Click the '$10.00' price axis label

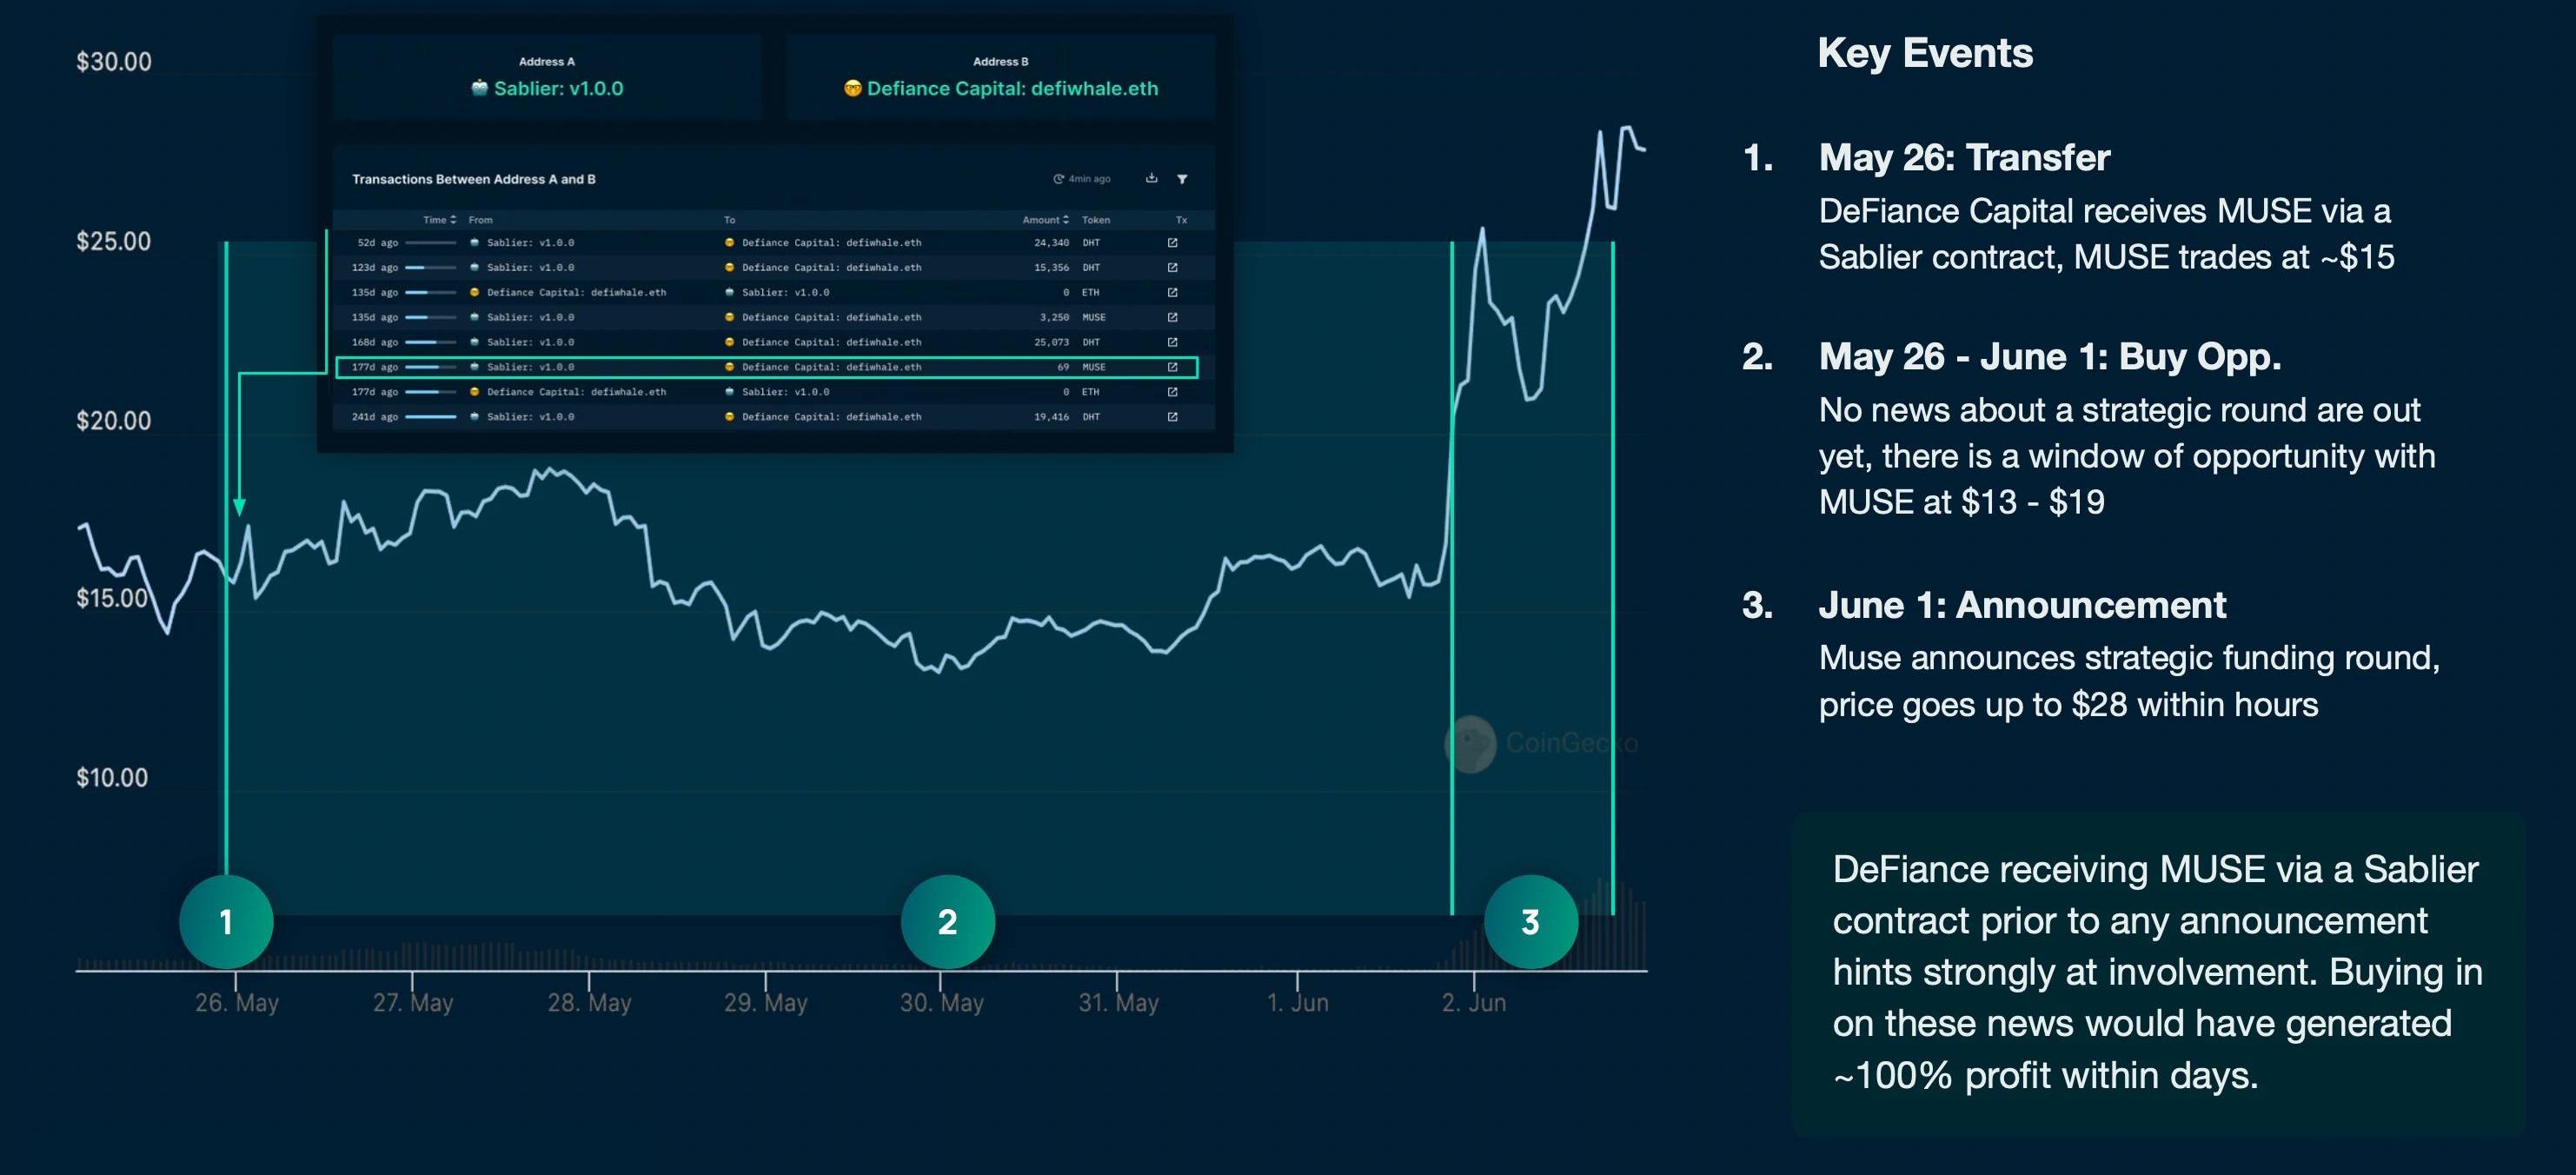pyautogui.click(x=112, y=778)
